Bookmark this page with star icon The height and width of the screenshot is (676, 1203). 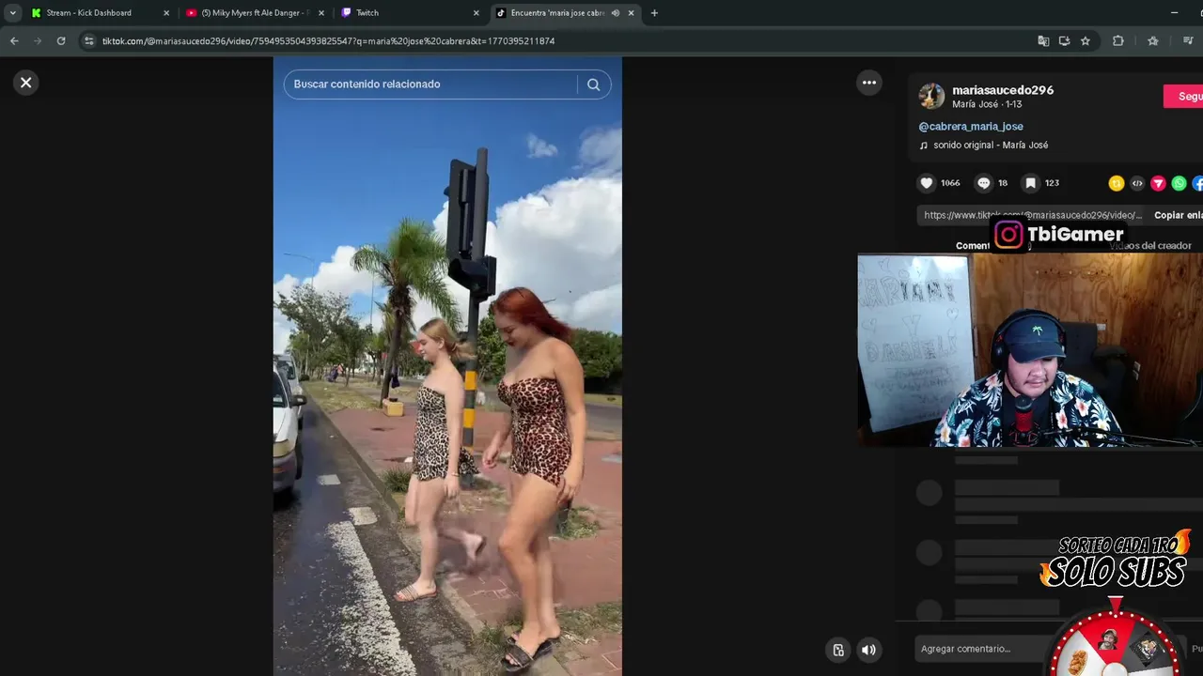click(1086, 41)
